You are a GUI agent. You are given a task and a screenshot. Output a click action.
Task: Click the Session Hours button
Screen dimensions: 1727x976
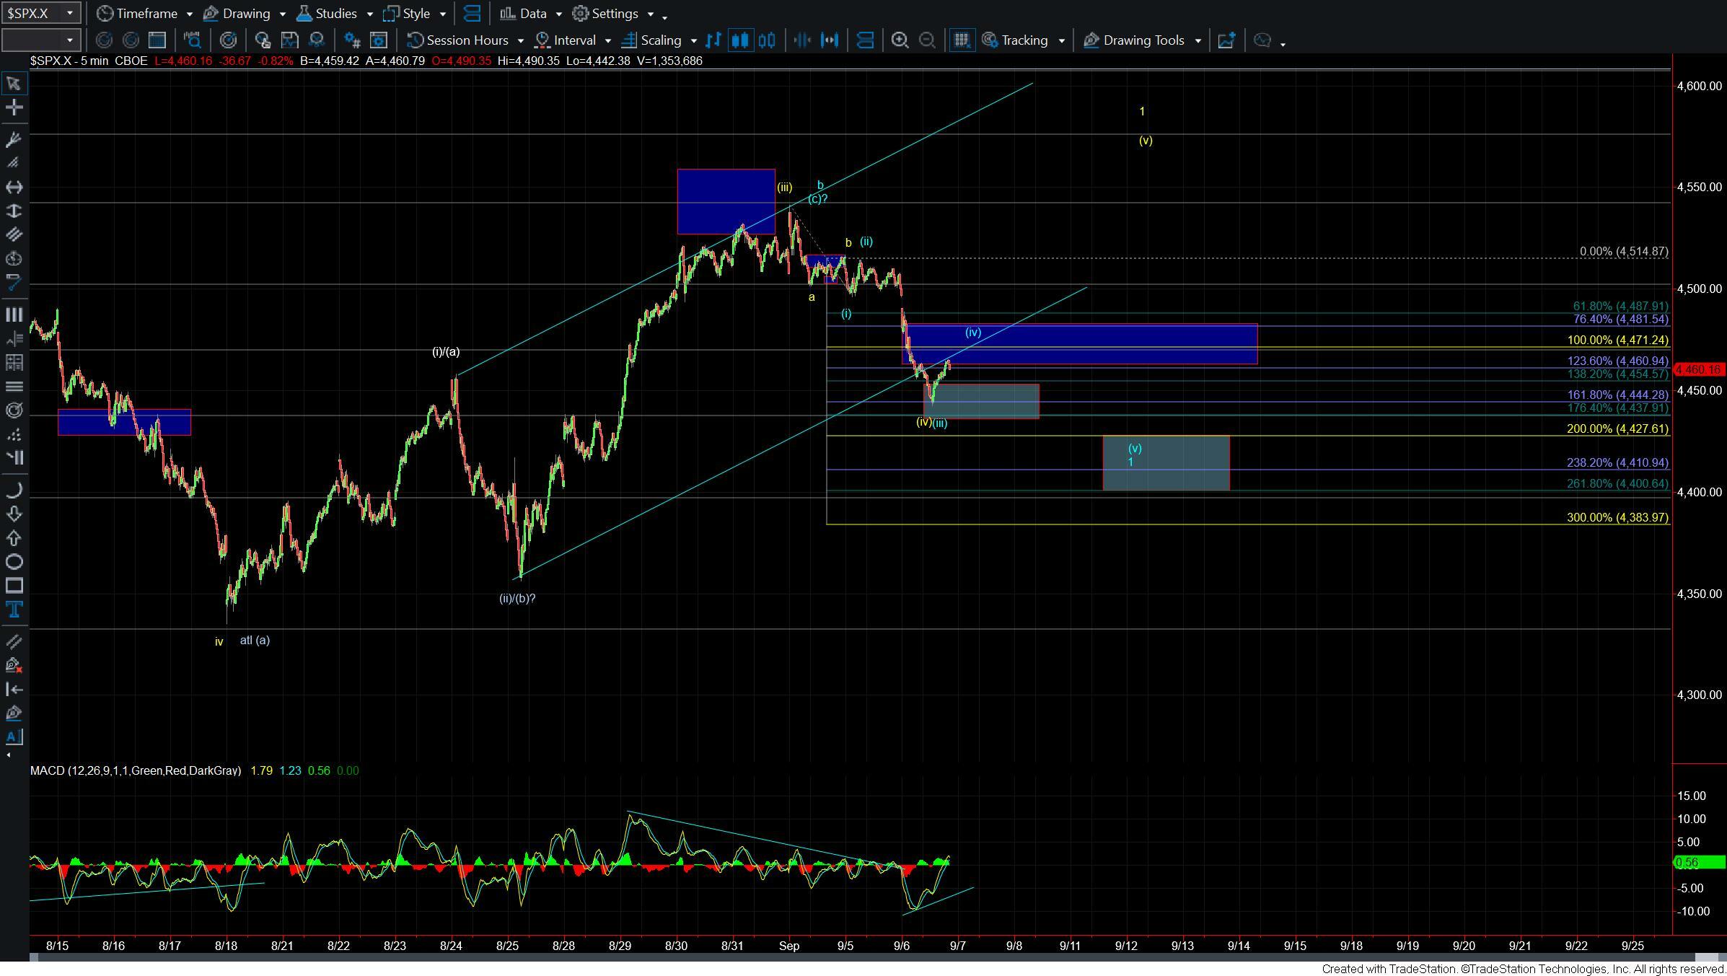tap(458, 40)
